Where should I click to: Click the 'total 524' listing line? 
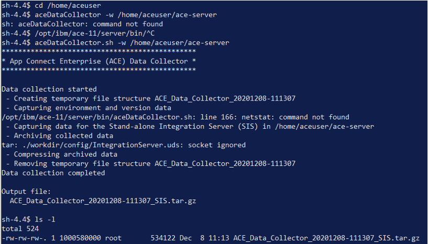pyautogui.click(x=20, y=229)
